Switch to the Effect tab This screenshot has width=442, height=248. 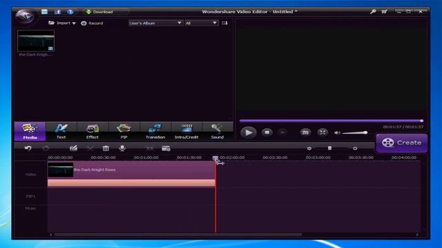(93, 132)
